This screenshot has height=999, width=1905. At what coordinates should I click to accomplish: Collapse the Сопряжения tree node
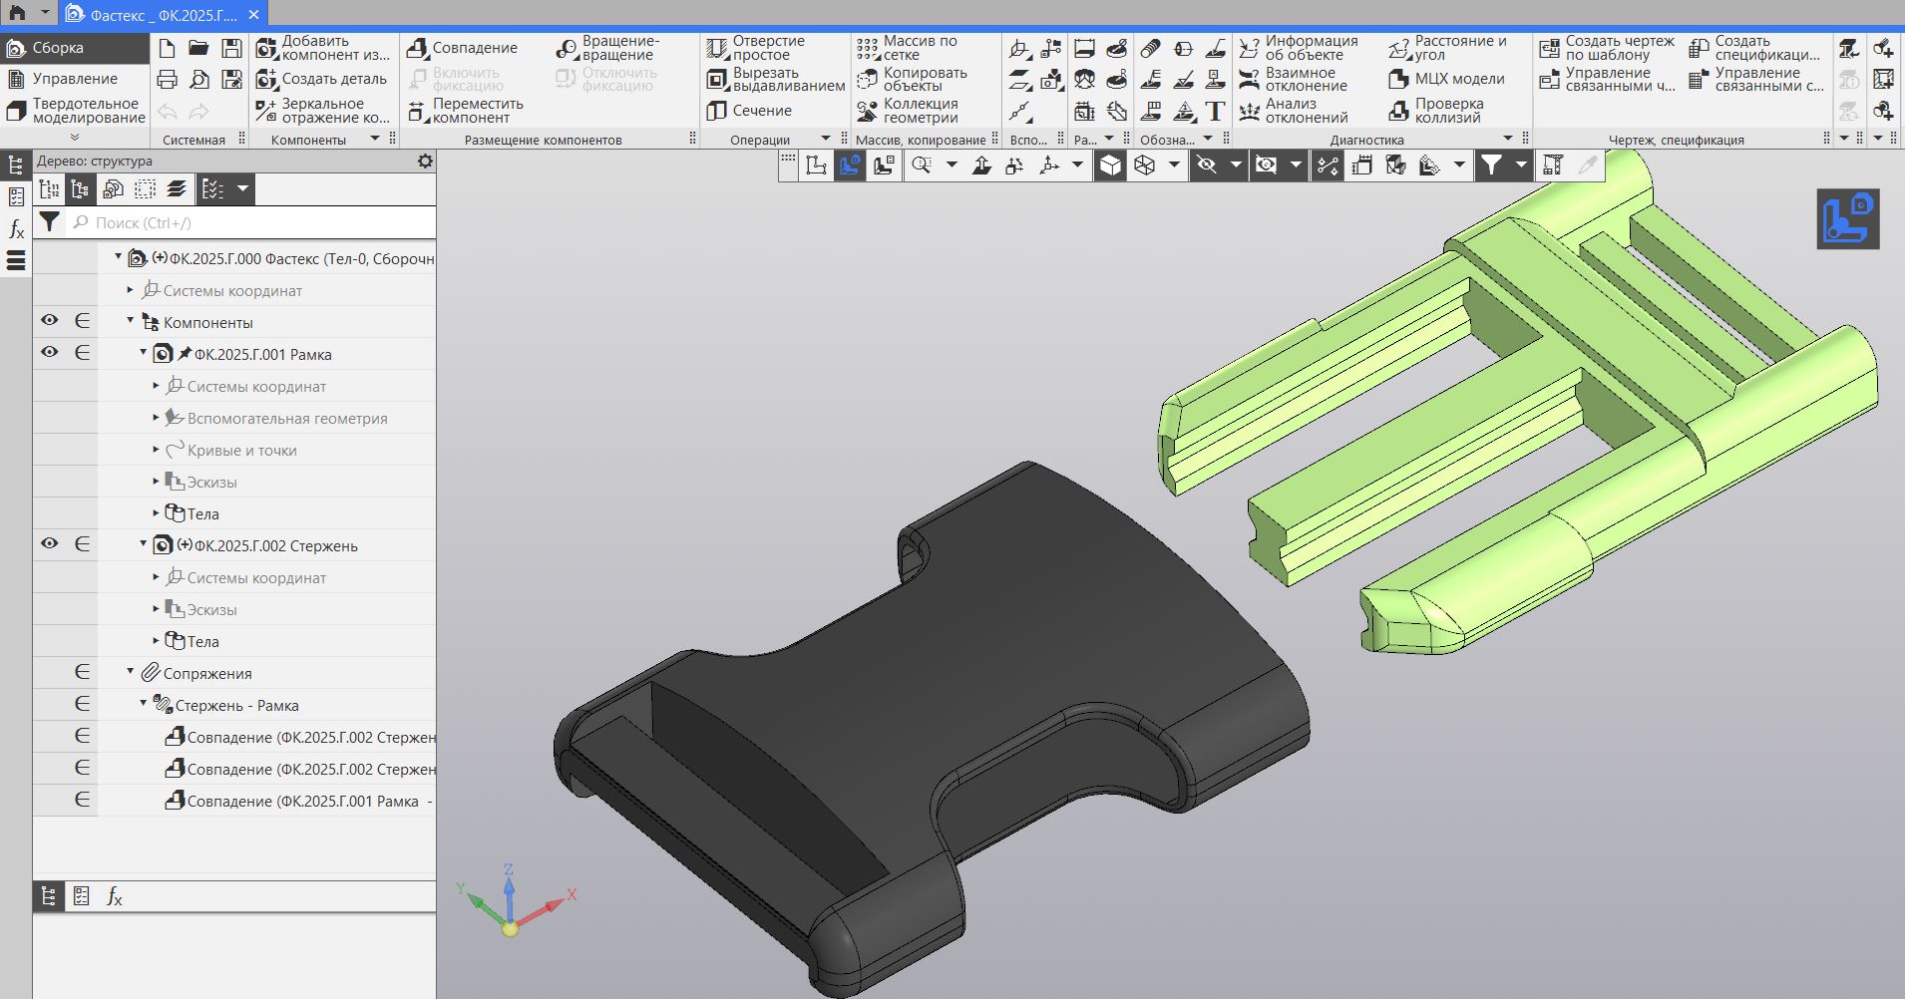131,673
